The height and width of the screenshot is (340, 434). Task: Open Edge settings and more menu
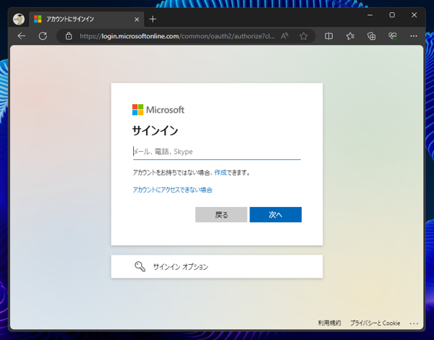pyautogui.click(x=414, y=36)
